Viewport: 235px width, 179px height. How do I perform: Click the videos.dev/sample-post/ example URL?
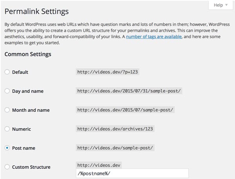click(x=115, y=148)
